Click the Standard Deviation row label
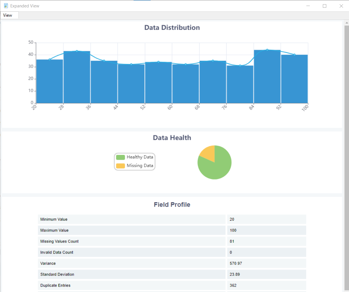This screenshot has width=349, height=292. (57, 274)
